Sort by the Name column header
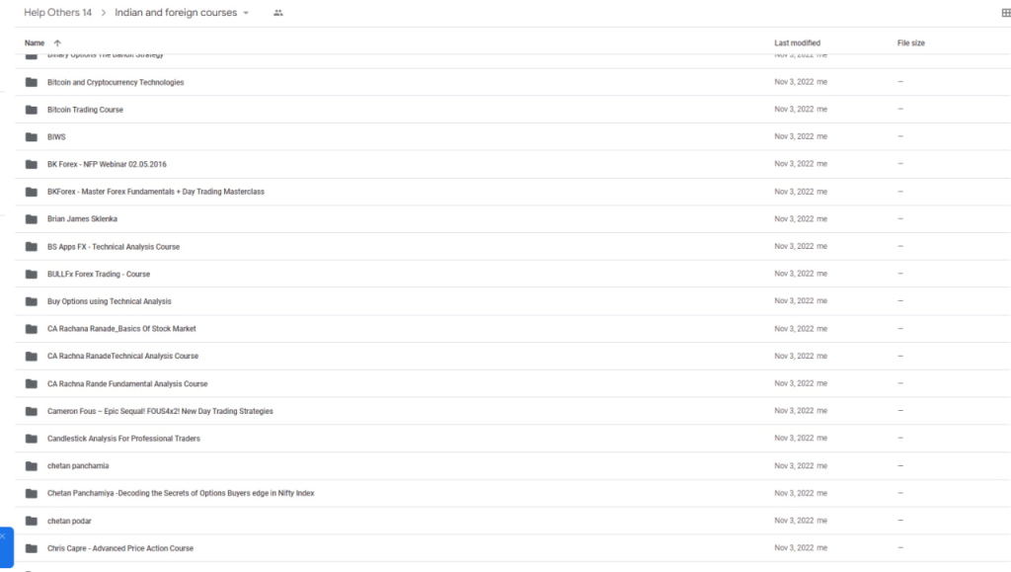Viewport: 1011px width, 572px height. 35,43
